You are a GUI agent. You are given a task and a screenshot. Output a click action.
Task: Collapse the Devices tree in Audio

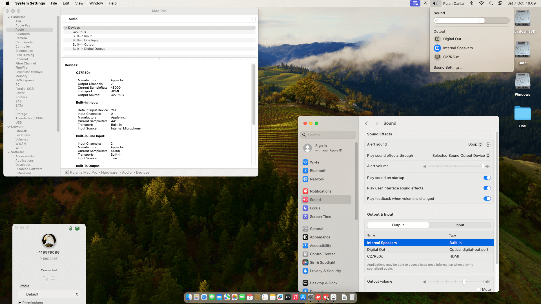point(66,28)
